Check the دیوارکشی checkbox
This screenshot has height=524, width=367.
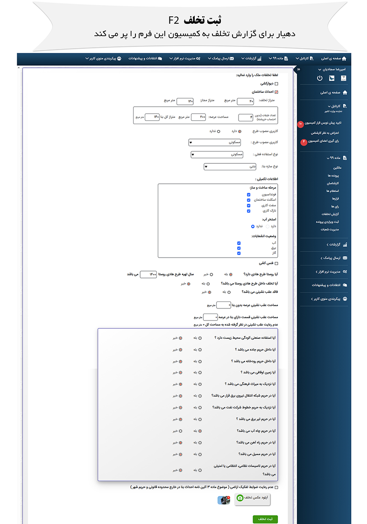(x=276, y=84)
